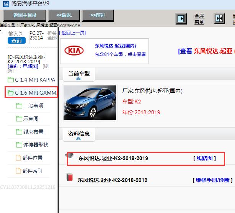Click the 刷新 refresh link

tap(28, 68)
